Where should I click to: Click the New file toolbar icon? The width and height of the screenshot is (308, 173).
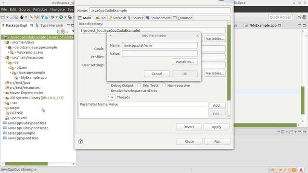pos(3,17)
